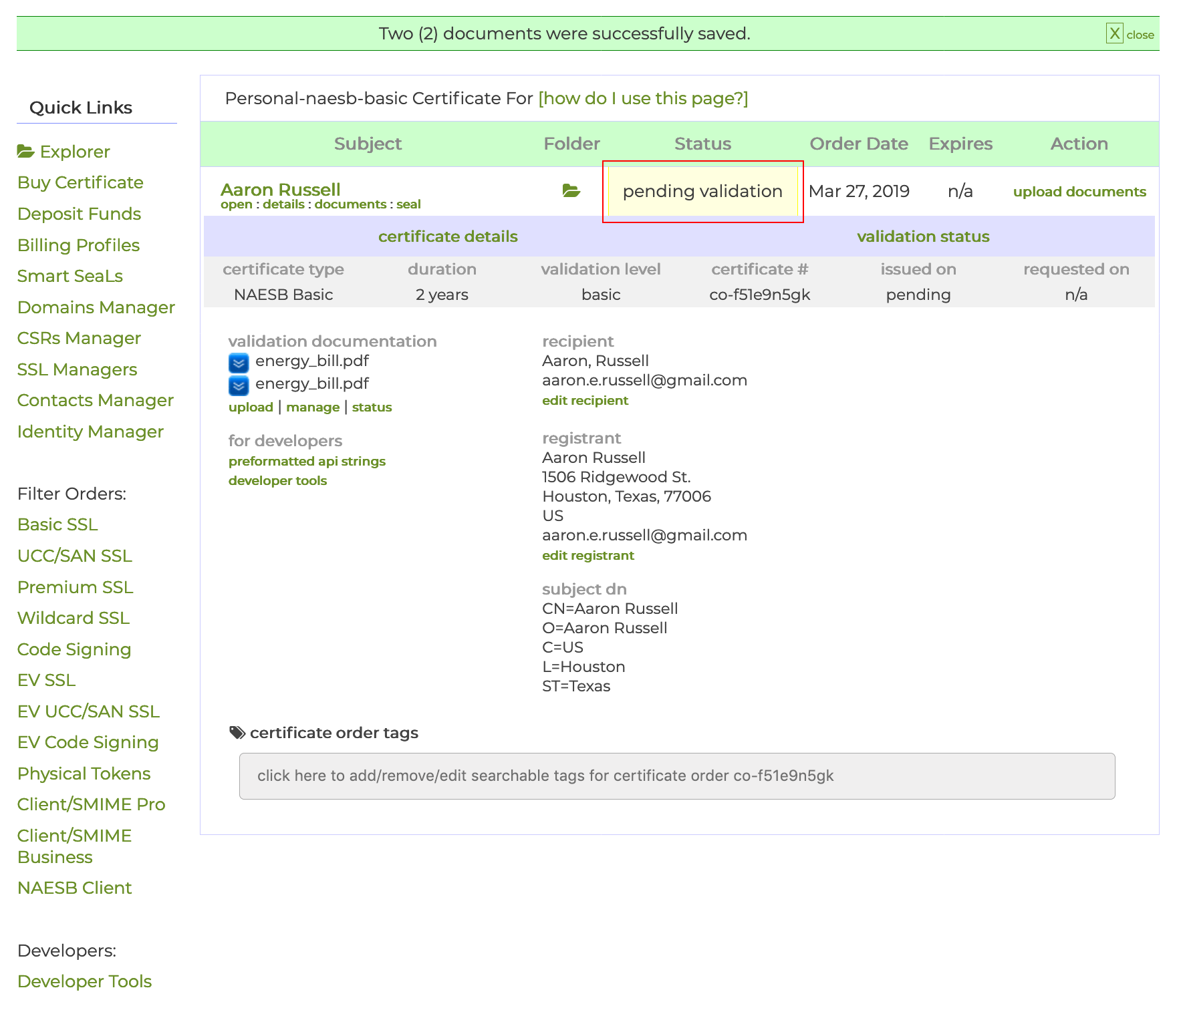Click the certificate order tags icon
The width and height of the screenshot is (1181, 1010).
[237, 733]
